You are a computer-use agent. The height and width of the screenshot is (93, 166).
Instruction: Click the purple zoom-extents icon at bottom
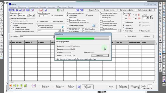pyautogui.click(x=33, y=86)
